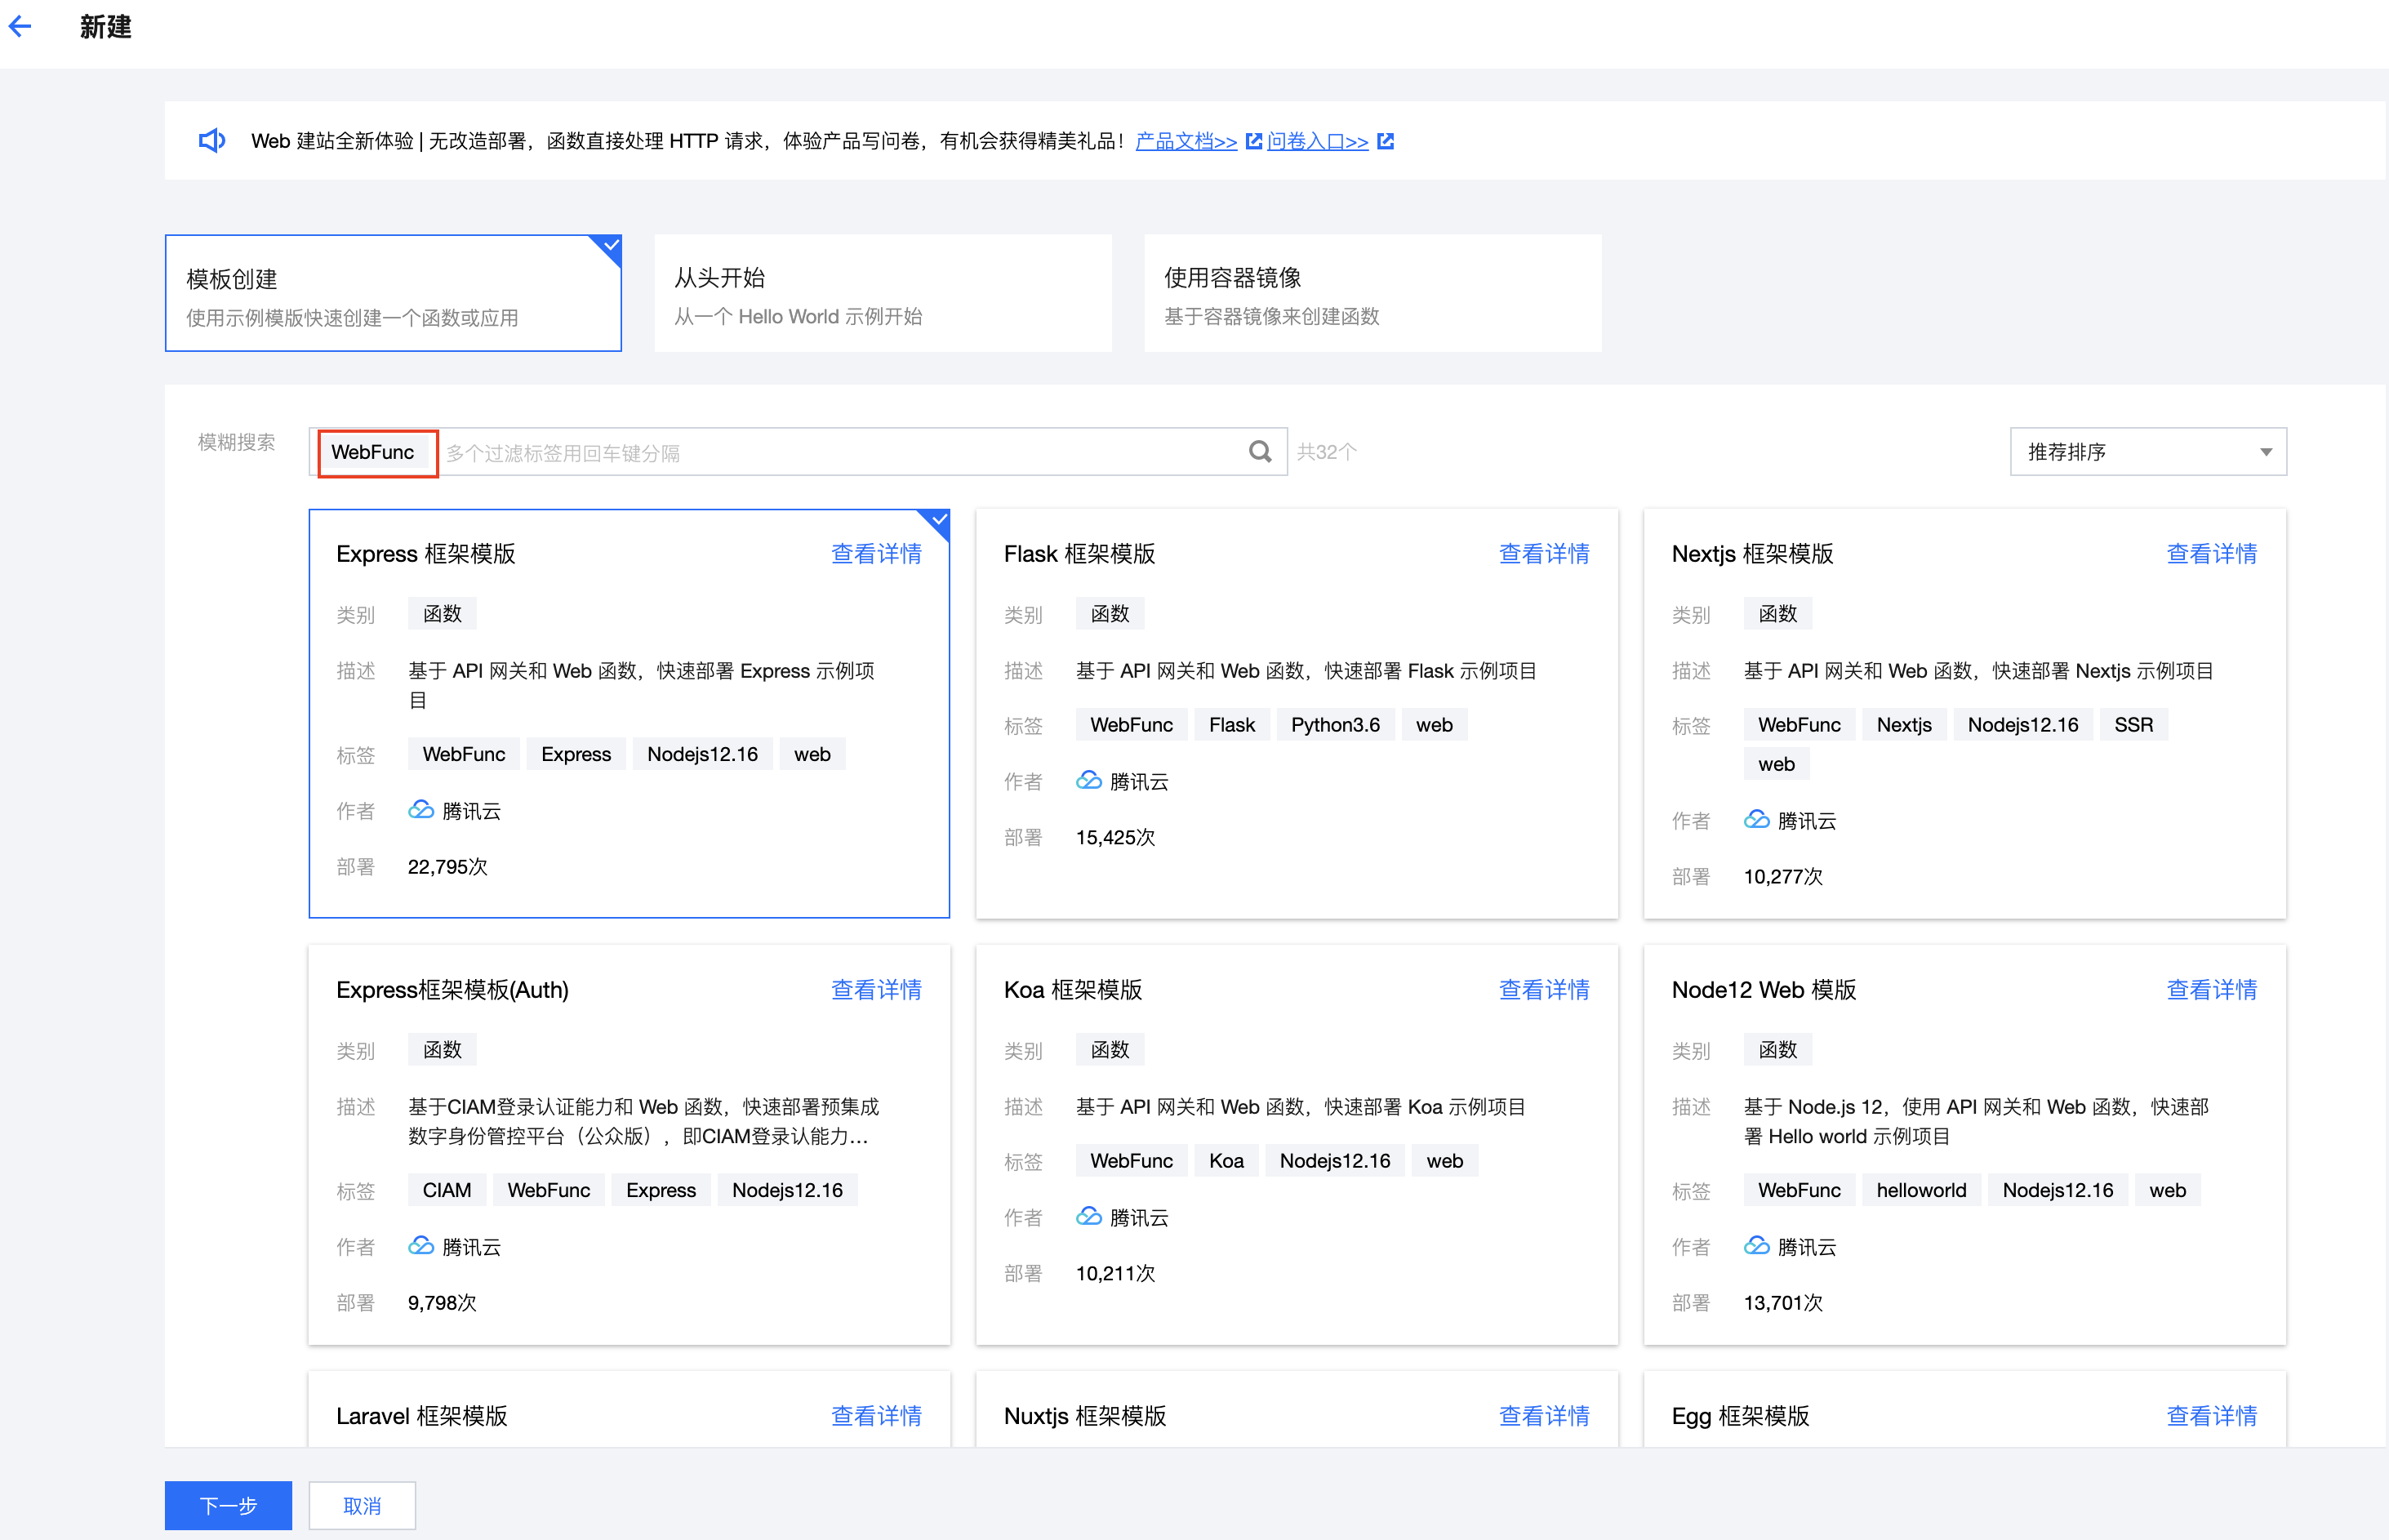
Task: Click the Koa tag in Koa card
Action: pyautogui.click(x=1226, y=1161)
